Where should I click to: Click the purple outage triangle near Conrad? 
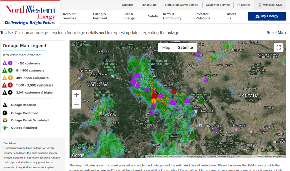198,54
